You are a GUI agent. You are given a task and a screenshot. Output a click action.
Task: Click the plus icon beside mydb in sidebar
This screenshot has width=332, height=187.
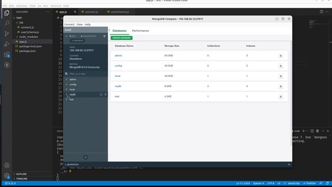(101, 95)
